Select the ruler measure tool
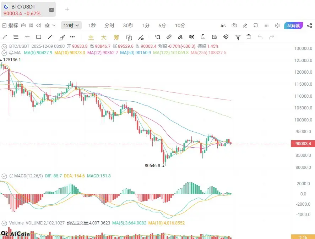The image size is (315, 239). pyautogui.click(x=169, y=37)
